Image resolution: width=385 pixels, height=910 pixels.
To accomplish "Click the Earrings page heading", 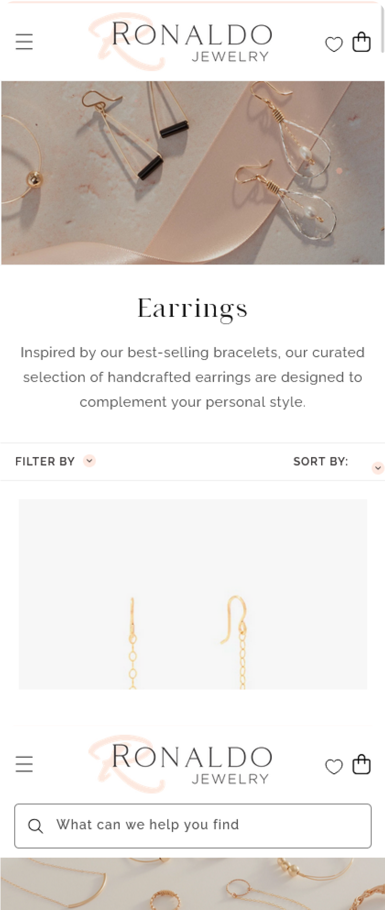I will point(193,308).
